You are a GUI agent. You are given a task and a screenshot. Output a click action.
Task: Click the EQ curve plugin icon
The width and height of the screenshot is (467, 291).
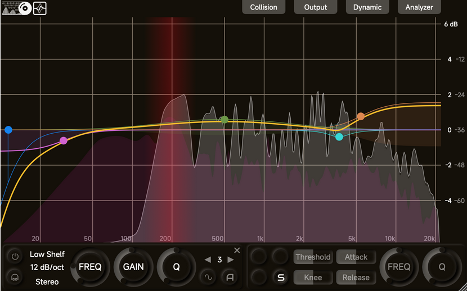click(39, 8)
